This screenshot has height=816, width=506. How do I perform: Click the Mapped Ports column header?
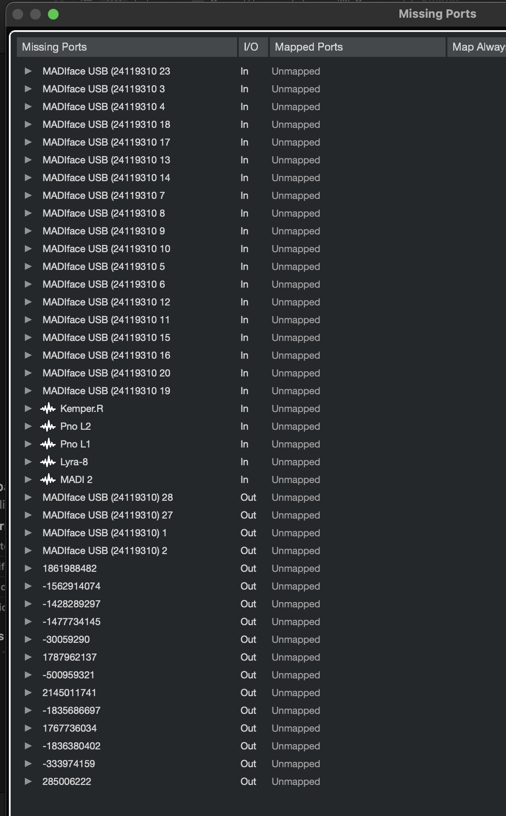tap(357, 47)
